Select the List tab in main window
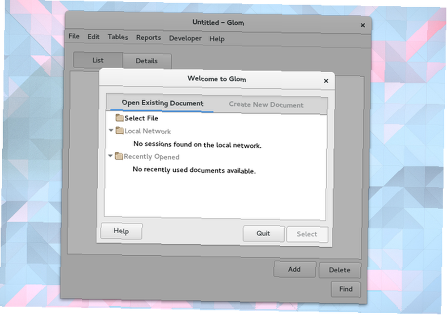Viewport: 447px width, 315px height. point(98,60)
